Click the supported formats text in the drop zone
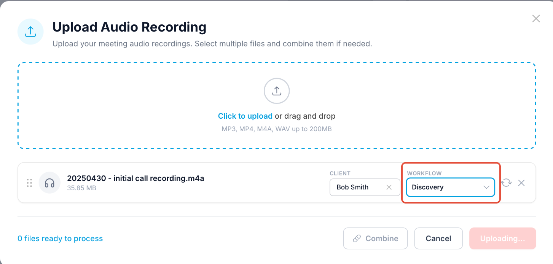553x264 pixels. pyautogui.click(x=277, y=129)
